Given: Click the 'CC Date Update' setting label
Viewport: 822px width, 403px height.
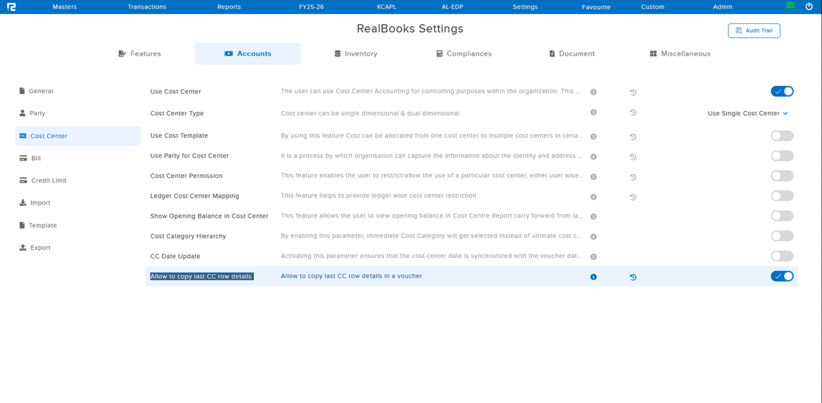Looking at the screenshot, I should click(x=175, y=256).
